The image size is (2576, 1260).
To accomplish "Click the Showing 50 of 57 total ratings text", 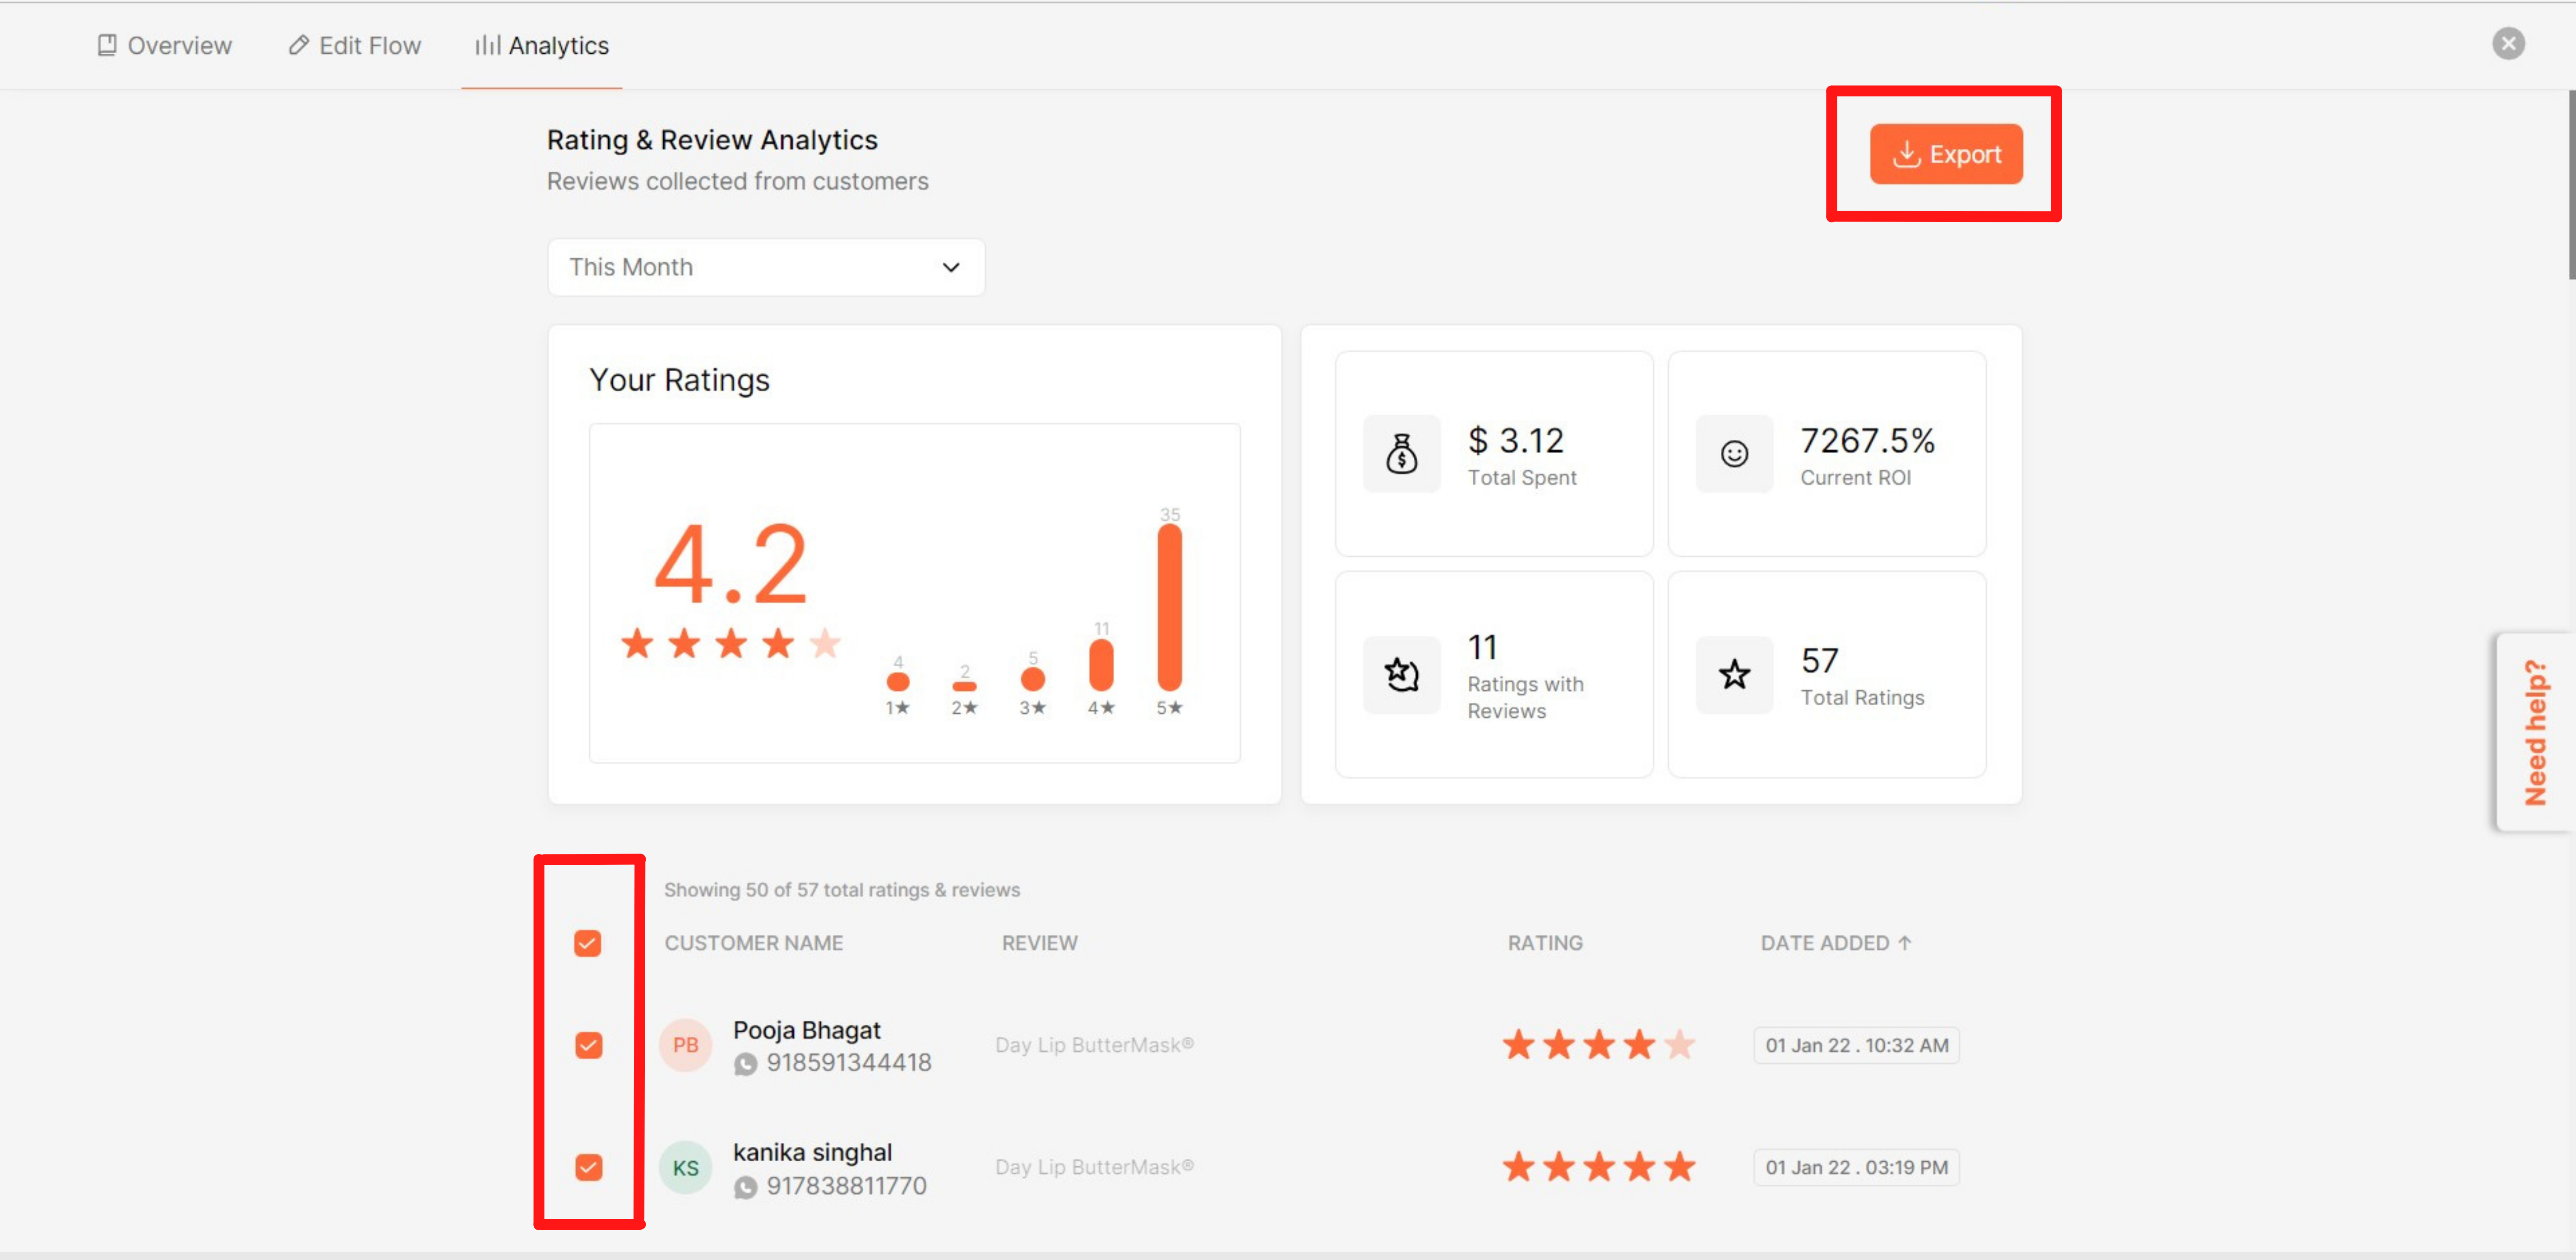I will click(x=841, y=890).
